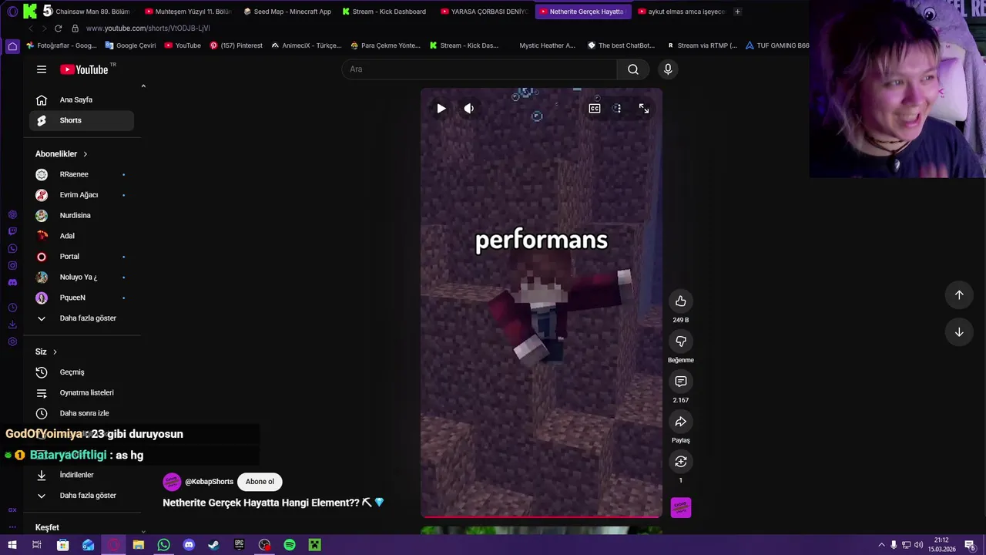Image resolution: width=986 pixels, height=555 pixels.
Task: Select Shorts in the sidebar
Action: tap(82, 120)
